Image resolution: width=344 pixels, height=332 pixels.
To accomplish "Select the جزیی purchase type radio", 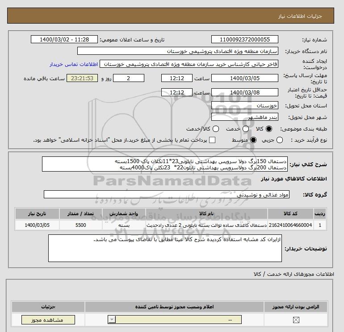I will point(280,140).
